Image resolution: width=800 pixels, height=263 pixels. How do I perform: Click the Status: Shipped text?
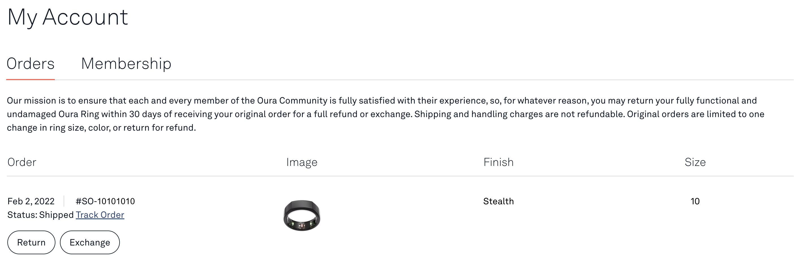[40, 215]
